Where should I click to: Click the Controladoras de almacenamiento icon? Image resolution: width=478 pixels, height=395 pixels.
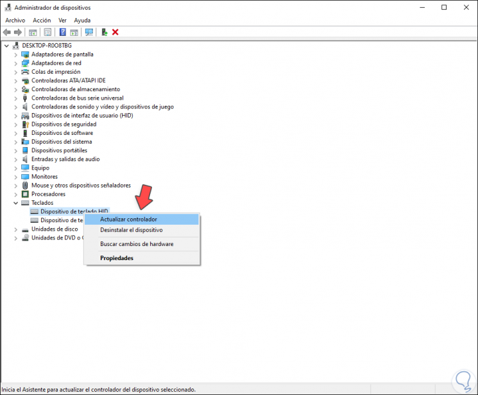pos(25,89)
